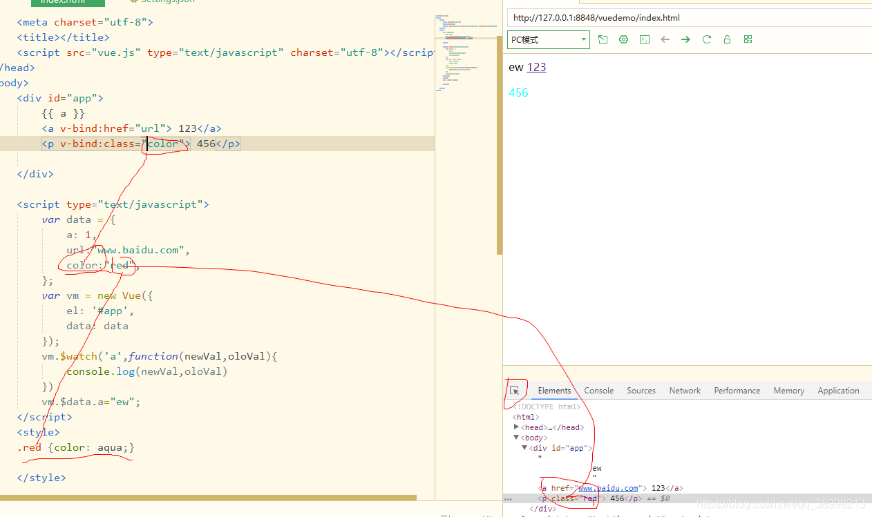This screenshot has height=517, width=872.
Task: Click the forward navigation arrow
Action: coord(685,39)
